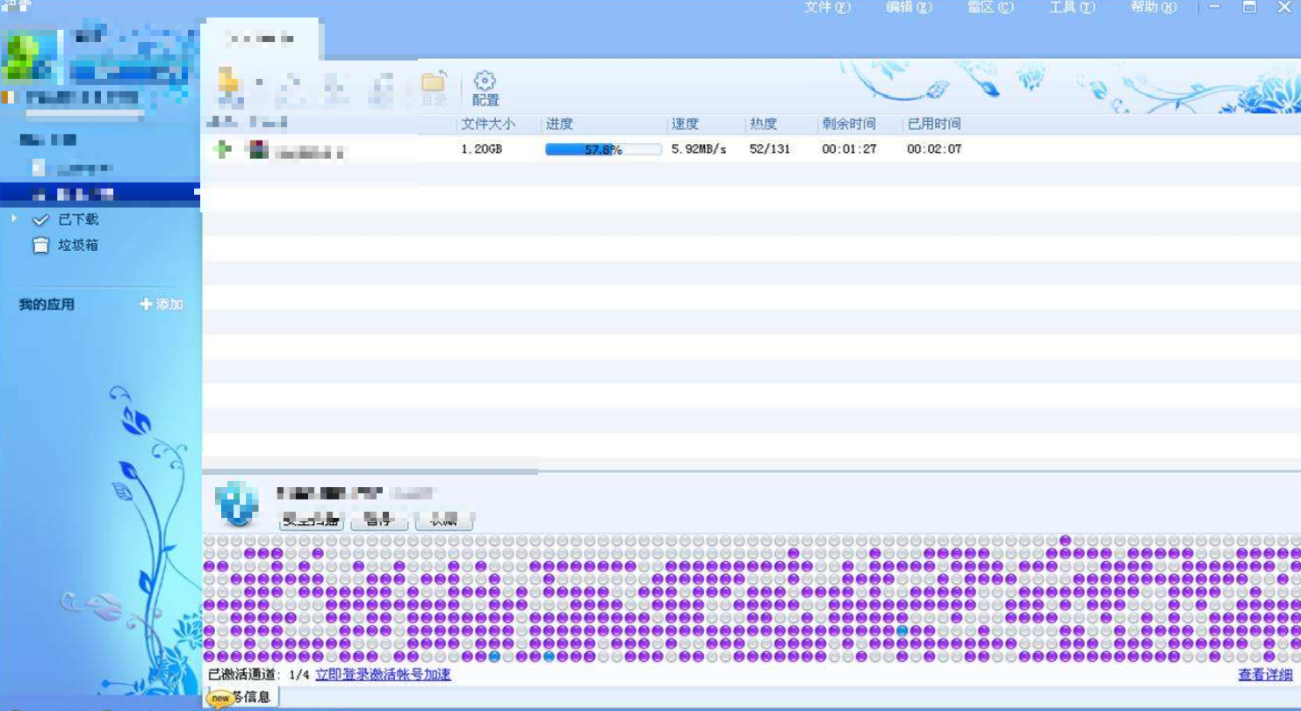Screen dimensions: 1301x711
Task: Click the 垃圾箱 trash bin icon
Action: [40, 246]
